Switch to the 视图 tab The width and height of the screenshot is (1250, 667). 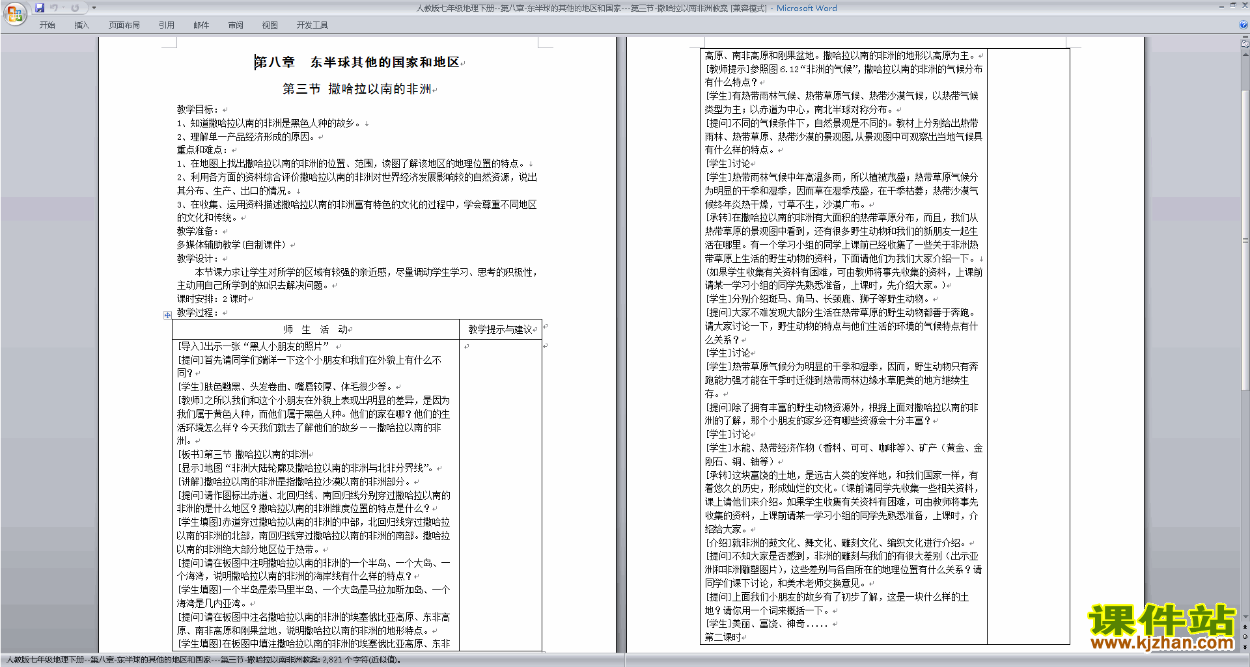pyautogui.click(x=270, y=25)
